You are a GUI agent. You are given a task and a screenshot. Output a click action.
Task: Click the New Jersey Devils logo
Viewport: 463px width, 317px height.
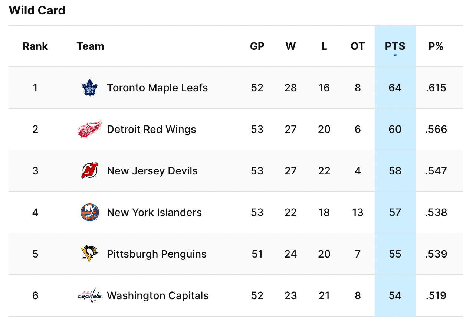coord(89,171)
